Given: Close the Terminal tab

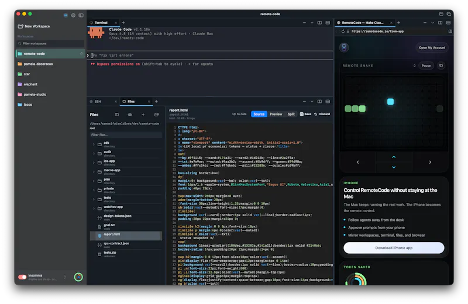Looking at the screenshot, I should (x=116, y=23).
